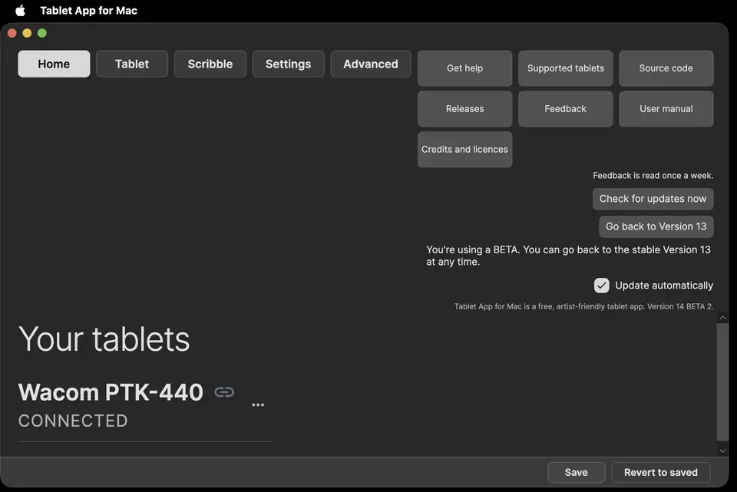Screen dimensions: 737x492
Task: Open the Source code link button
Action: click(x=666, y=68)
